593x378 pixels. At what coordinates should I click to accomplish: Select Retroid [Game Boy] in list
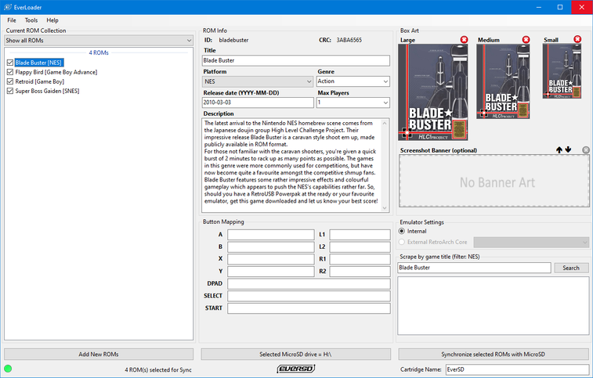point(40,81)
